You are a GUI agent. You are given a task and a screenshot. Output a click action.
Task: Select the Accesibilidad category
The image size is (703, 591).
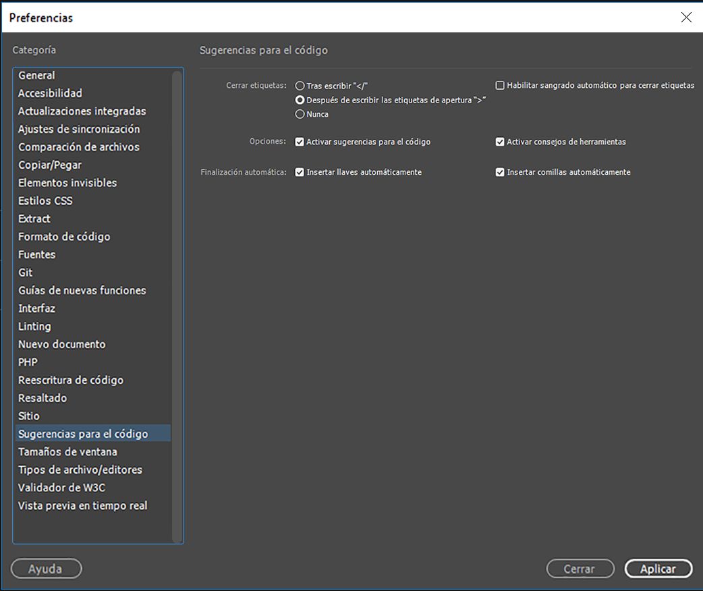click(x=50, y=93)
